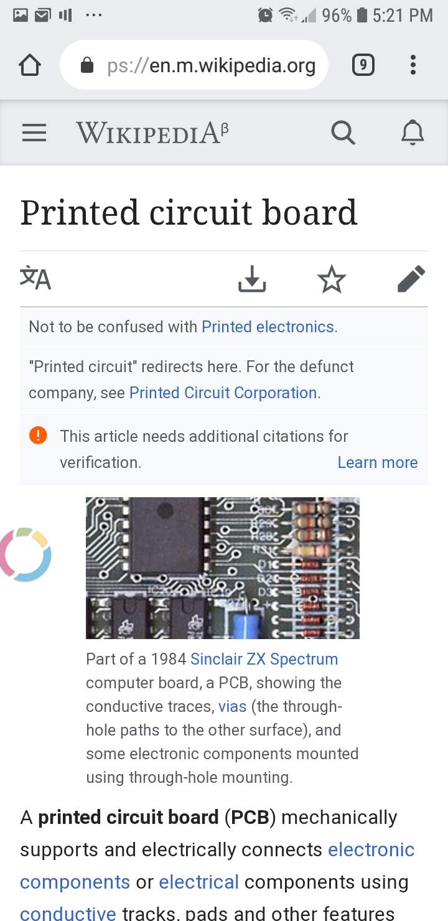Open the vias link in caption

232,706
